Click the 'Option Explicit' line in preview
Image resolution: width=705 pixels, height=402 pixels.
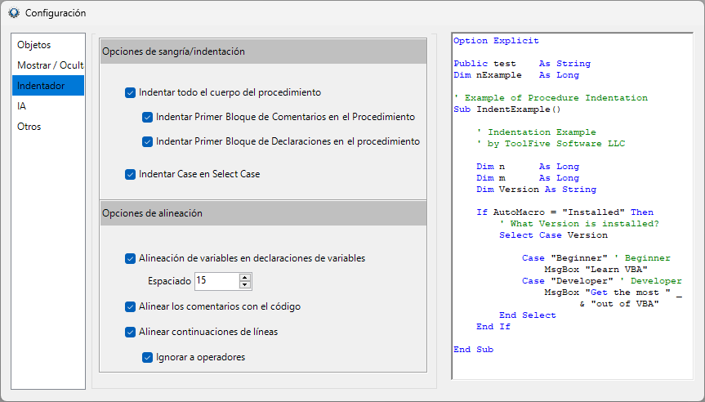point(496,41)
